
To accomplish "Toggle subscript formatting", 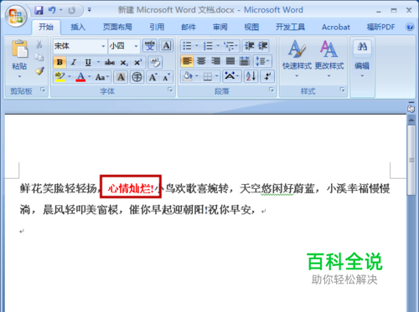I will [124, 62].
